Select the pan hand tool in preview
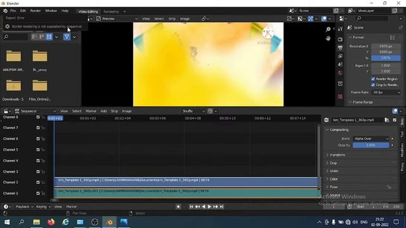The height and width of the screenshot is (228, 406). coord(328,38)
